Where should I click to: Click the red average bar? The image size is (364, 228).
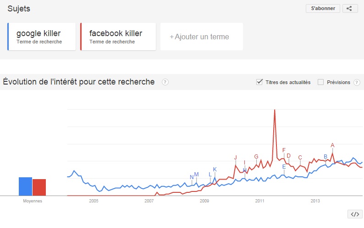[x=39, y=187]
